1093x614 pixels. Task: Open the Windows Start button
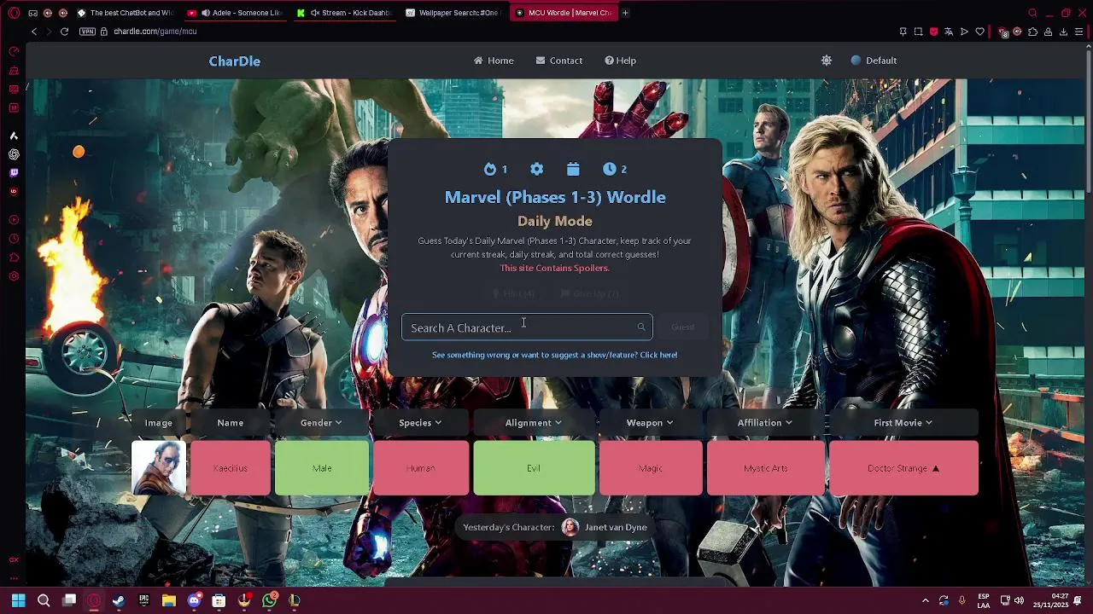[19, 600]
